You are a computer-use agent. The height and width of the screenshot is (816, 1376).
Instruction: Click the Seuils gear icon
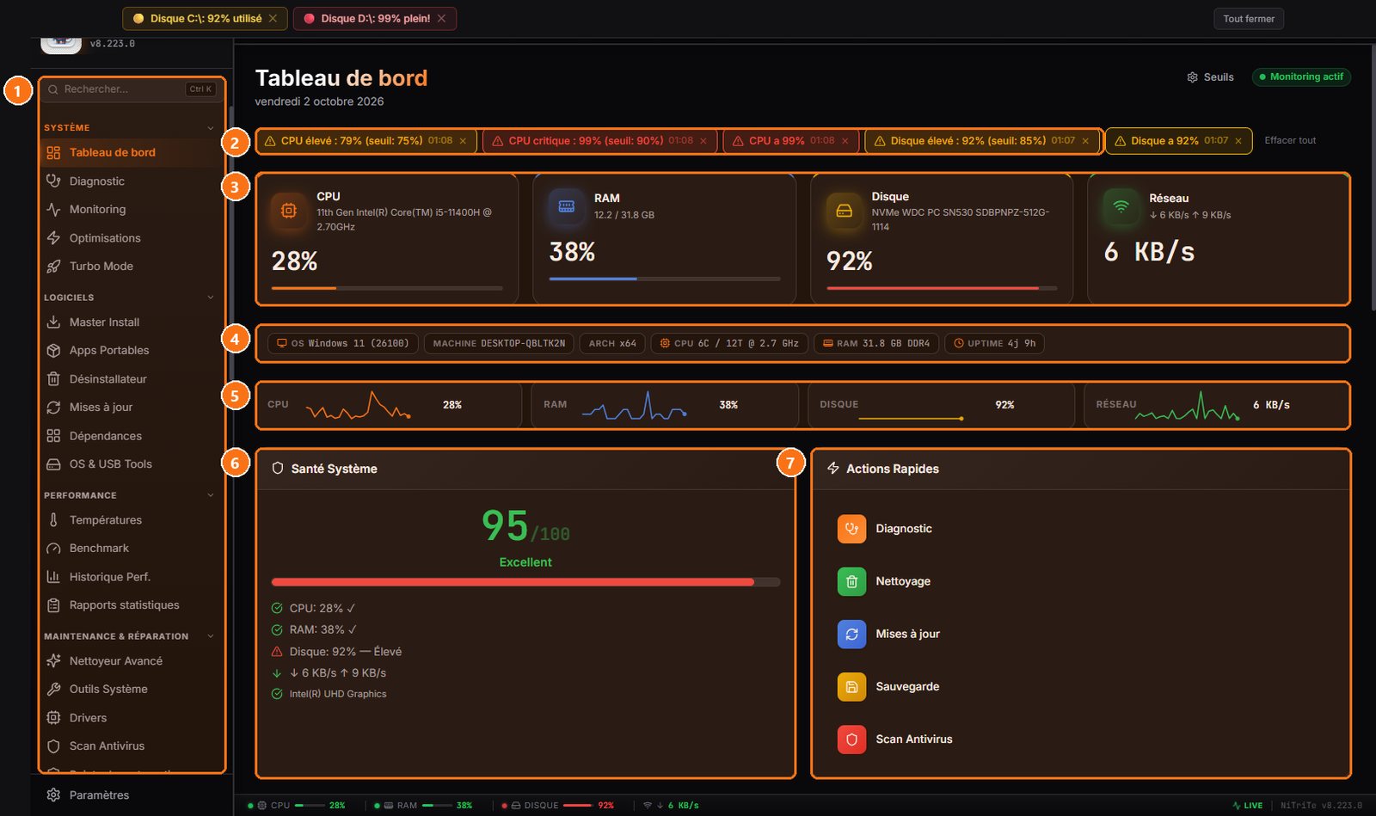(x=1192, y=77)
